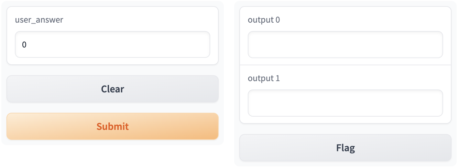This screenshot has height=168, width=458.
Task: Select the first output box
Action: pyautogui.click(x=345, y=45)
